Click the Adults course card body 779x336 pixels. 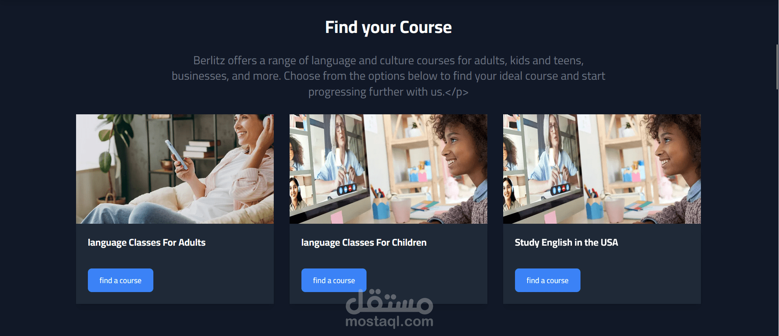[175, 264]
